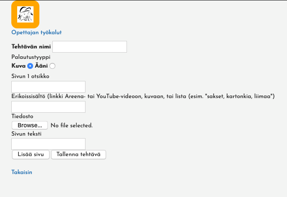Select the Ääni radio button
This screenshot has height=197, width=287.
52,66
